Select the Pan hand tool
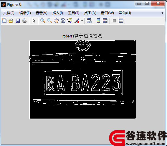 56,21
